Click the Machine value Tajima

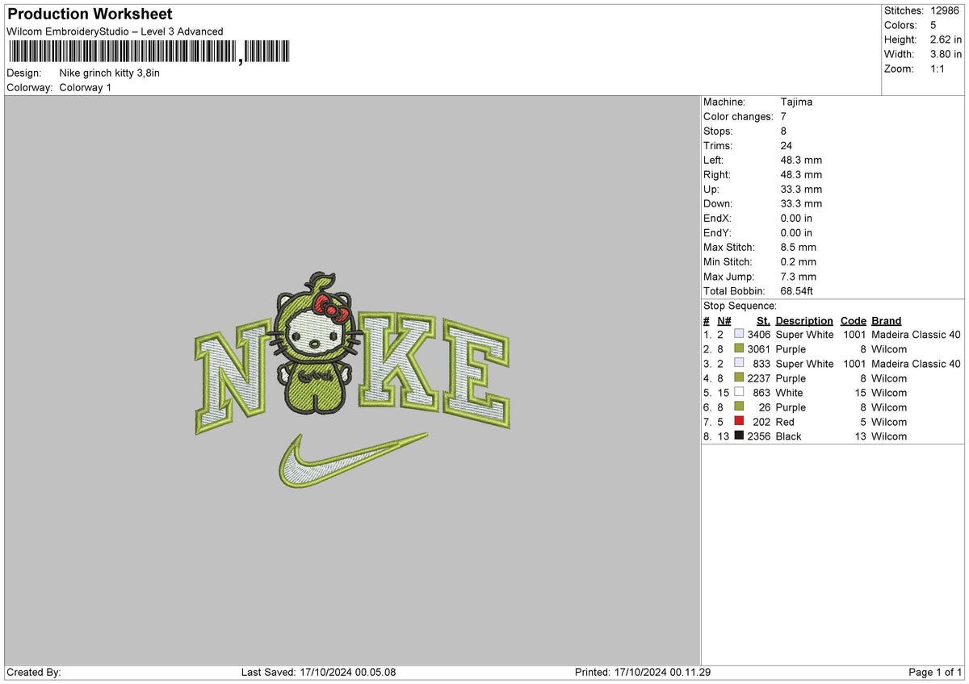click(x=796, y=102)
